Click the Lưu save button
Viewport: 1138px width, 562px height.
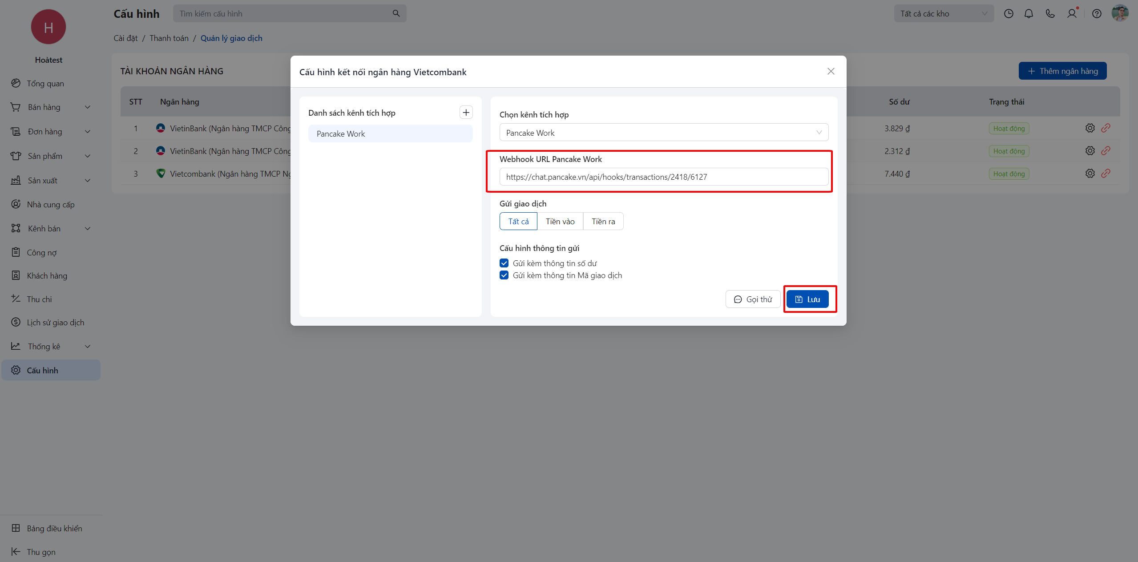coord(807,299)
